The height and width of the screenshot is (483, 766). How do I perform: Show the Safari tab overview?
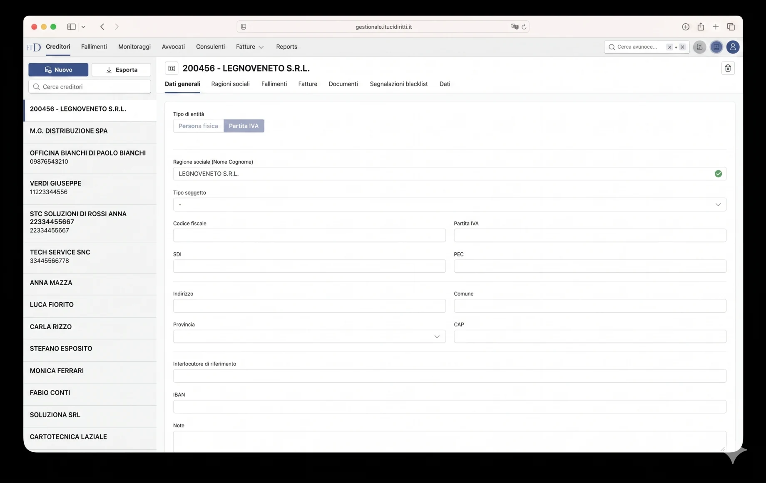tap(731, 27)
